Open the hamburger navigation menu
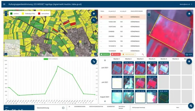Screen dimensions: 195x111 click(4, 4)
